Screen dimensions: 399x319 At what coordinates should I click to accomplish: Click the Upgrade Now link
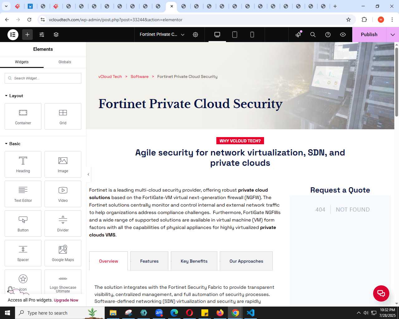[66, 300]
